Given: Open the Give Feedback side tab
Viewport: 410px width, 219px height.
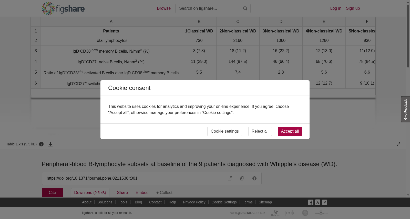Looking at the screenshot, I should (406, 109).
